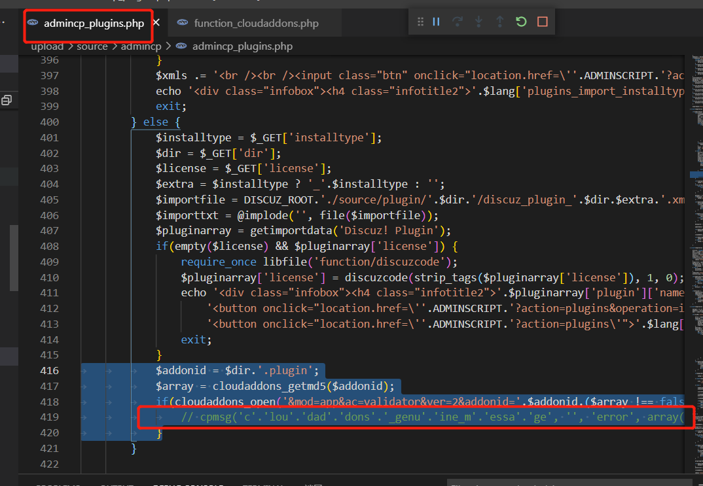The image size is (703, 486).
Task: Click the '$xmls .=' line at 397
Action: (420, 75)
